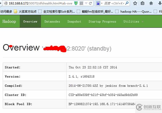Click the green shield security icon

point(76,3)
